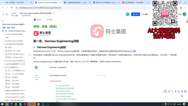
Task: Click the IME simplified/traditional 简 icon
Action: click(x=182, y=91)
